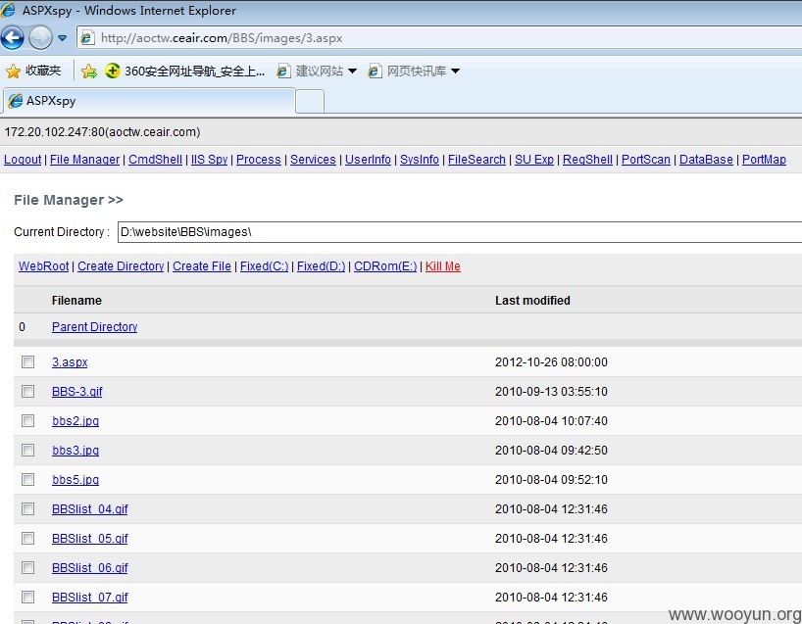
Task: Browse the Fixed(C:) drive
Action: click(265, 266)
